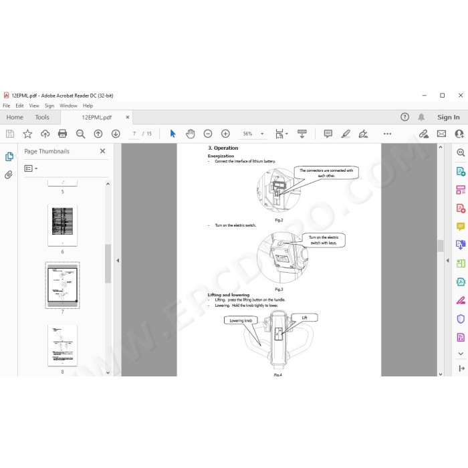Zoom in with plus button
This screenshot has width=468, height=468.
click(225, 134)
